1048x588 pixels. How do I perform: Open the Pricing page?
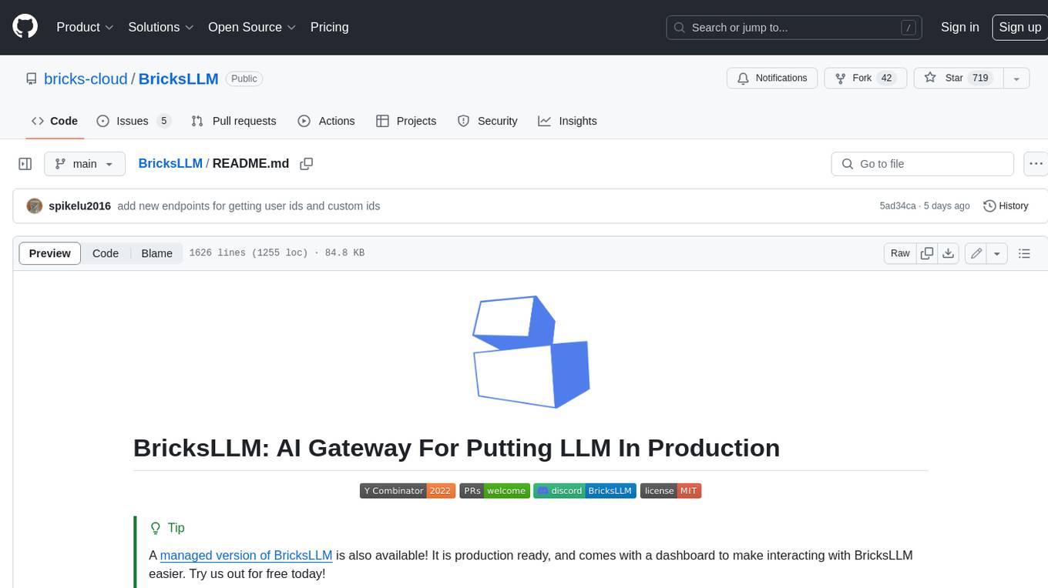pyautogui.click(x=329, y=27)
